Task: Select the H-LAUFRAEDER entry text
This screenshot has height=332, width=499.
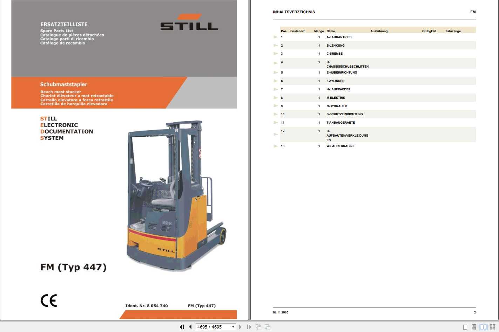Action: pyautogui.click(x=338, y=89)
